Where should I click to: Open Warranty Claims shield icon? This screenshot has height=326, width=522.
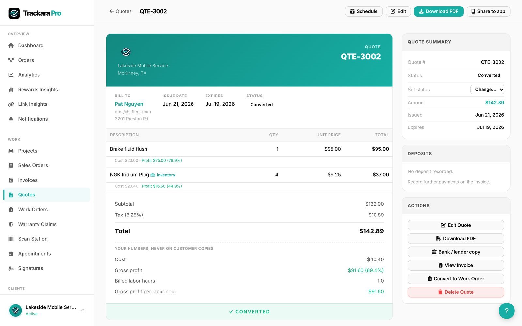tap(11, 224)
